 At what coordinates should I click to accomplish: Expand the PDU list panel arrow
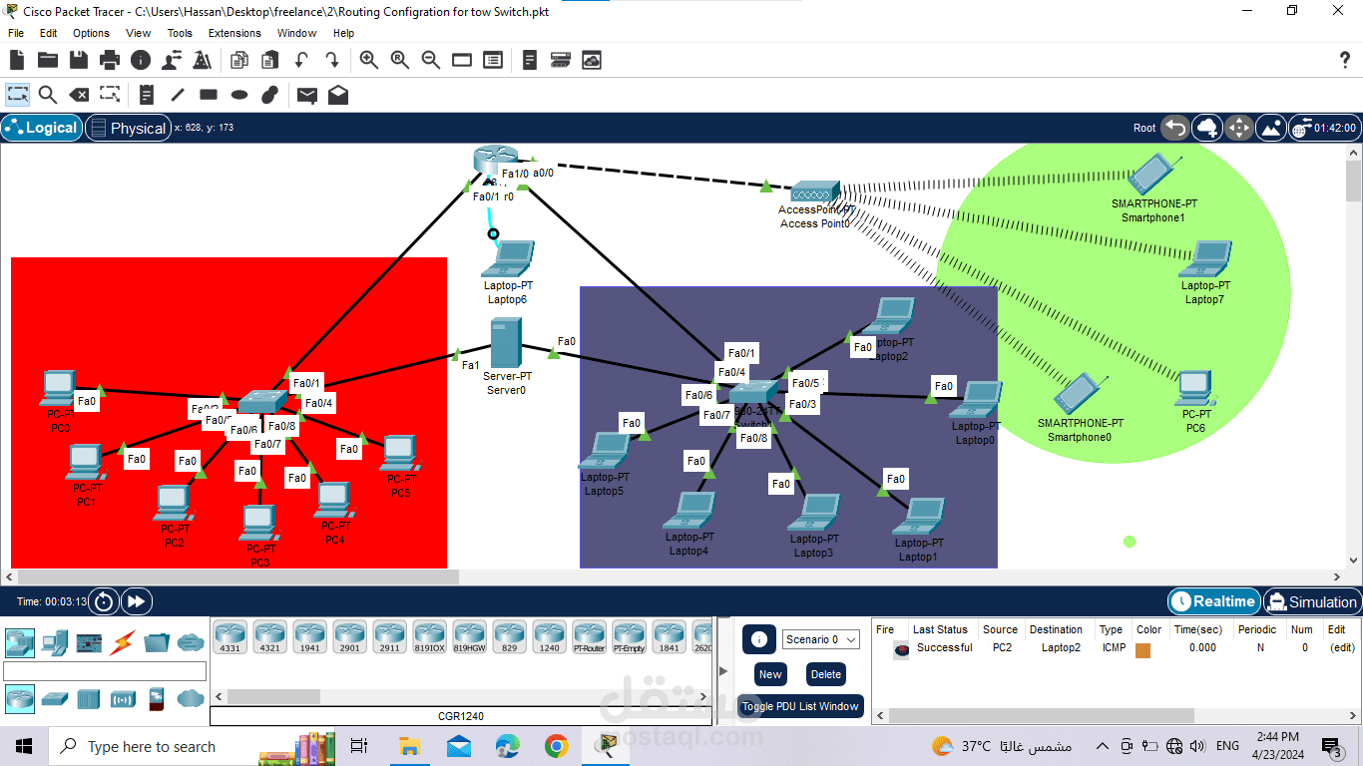[x=724, y=671]
